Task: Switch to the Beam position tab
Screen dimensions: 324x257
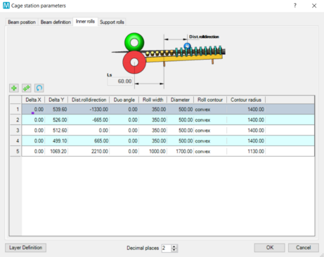Action: pos(22,22)
